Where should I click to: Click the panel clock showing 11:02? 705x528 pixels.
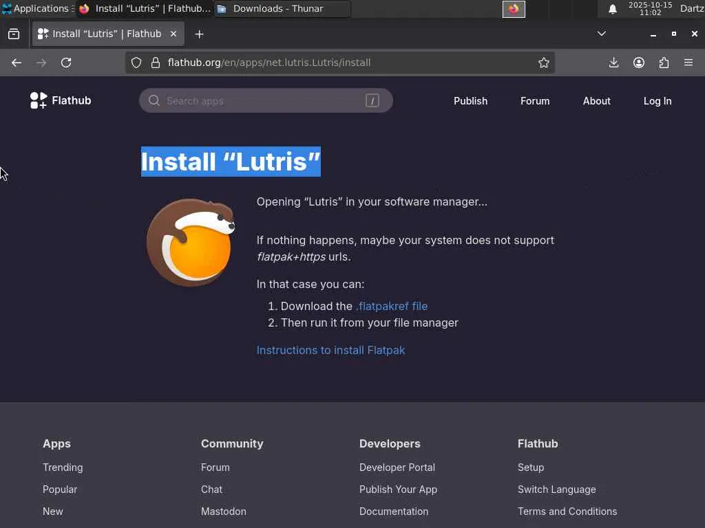(650, 8)
